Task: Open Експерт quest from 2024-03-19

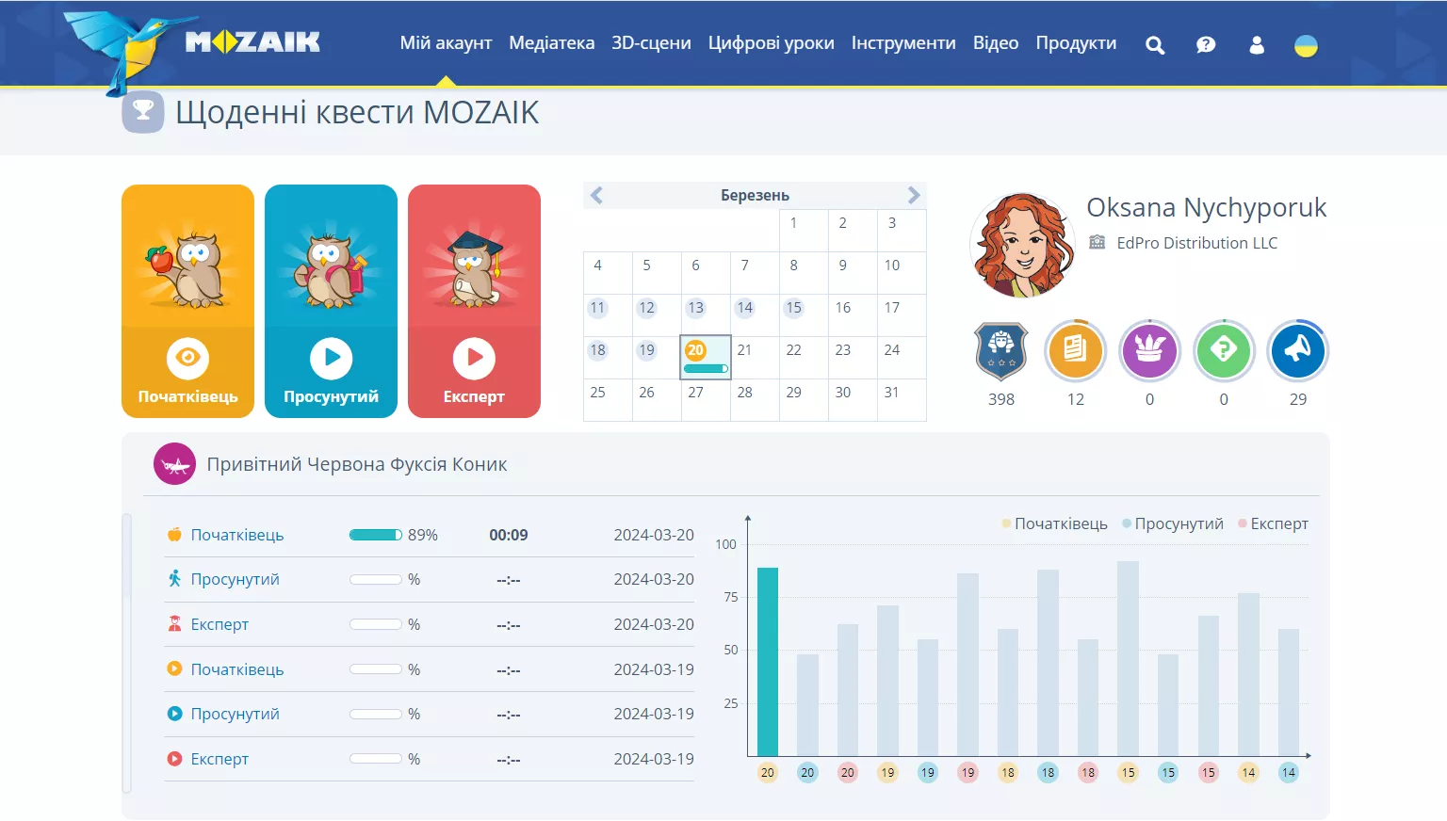Action: [219, 759]
